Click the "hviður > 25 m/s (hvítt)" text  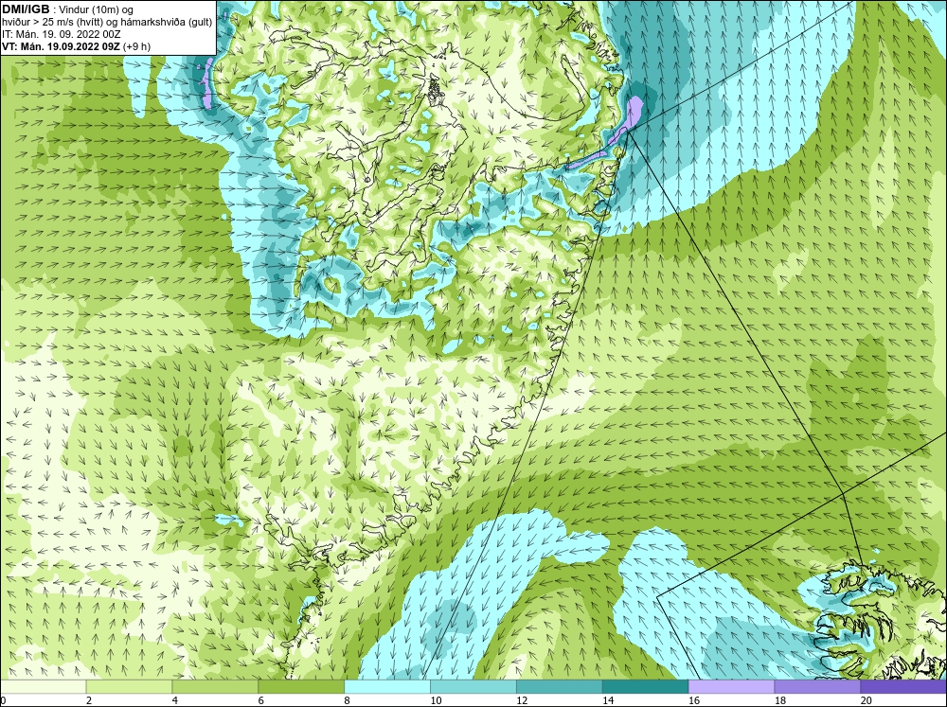point(52,22)
